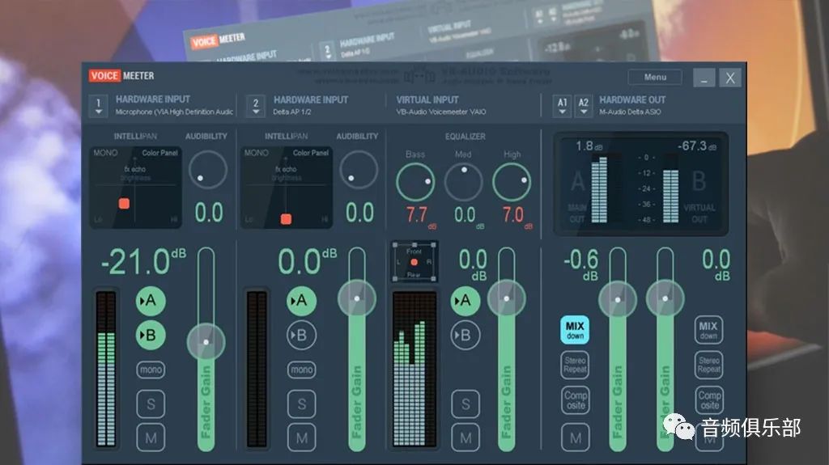Open the A1 hardware out selector
Screen dimensions: 829x465
click(x=562, y=106)
